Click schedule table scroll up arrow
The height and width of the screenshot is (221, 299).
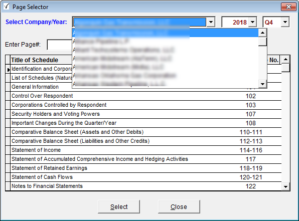(285, 60)
